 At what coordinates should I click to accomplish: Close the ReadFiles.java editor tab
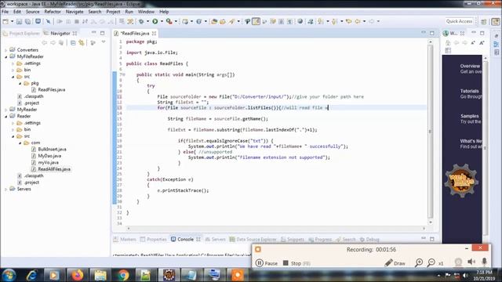(x=154, y=33)
